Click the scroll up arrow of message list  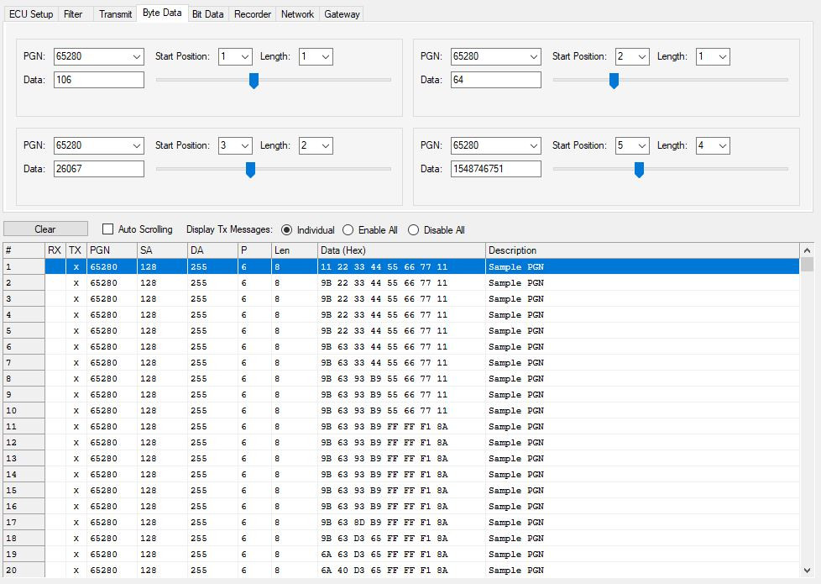point(808,250)
